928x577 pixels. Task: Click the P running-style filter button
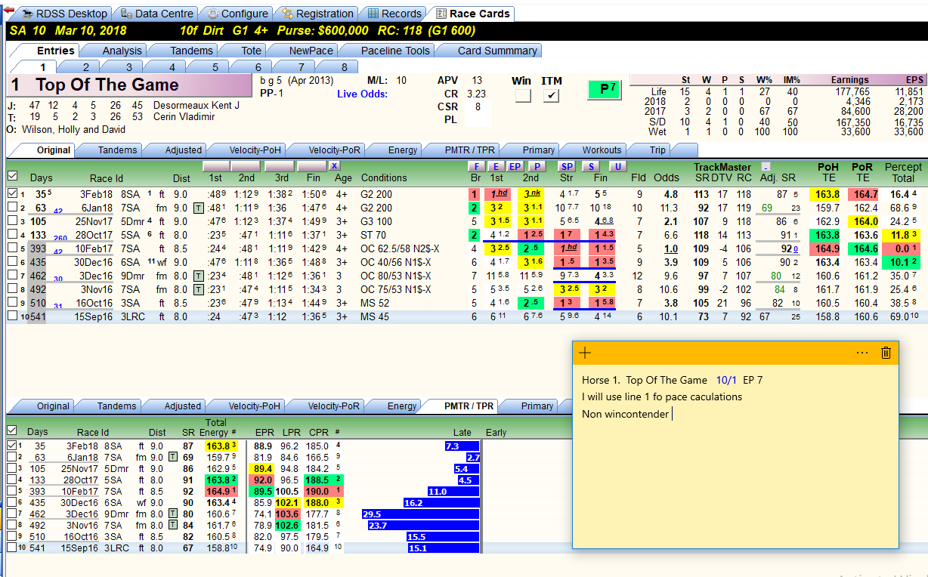click(x=537, y=165)
